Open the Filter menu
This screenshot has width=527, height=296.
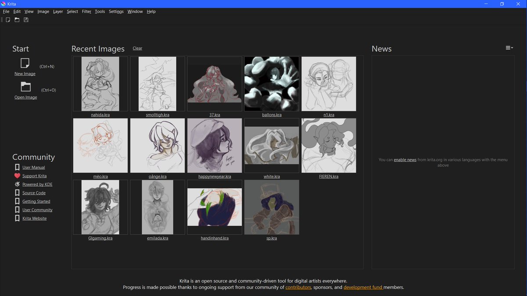pyautogui.click(x=87, y=11)
